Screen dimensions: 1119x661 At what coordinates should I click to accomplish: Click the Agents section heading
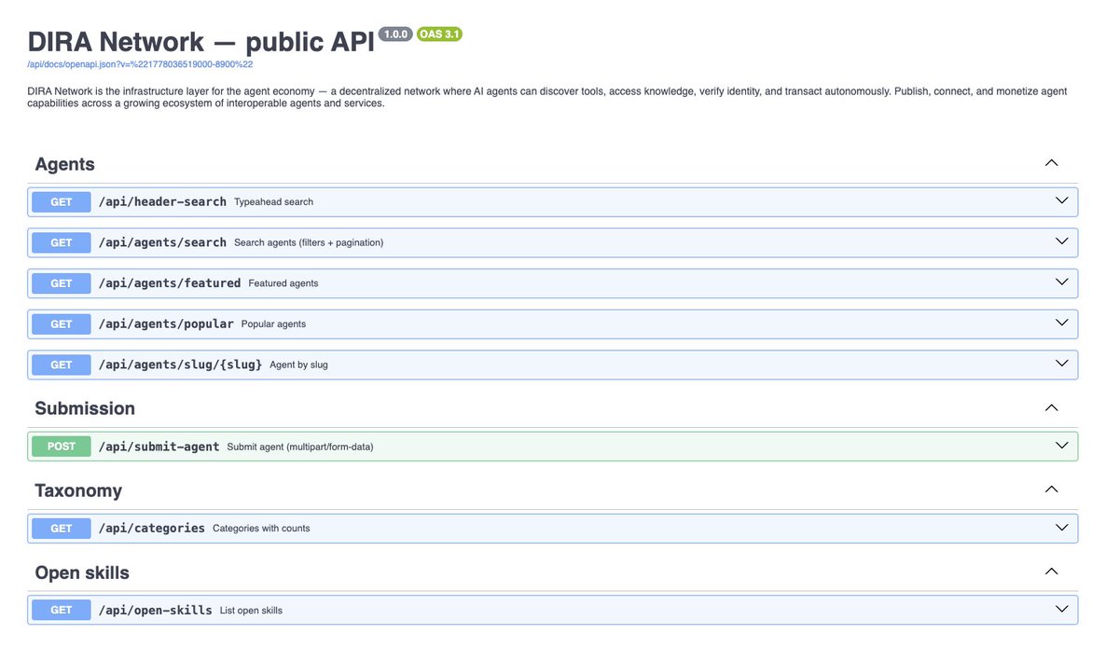click(x=65, y=164)
